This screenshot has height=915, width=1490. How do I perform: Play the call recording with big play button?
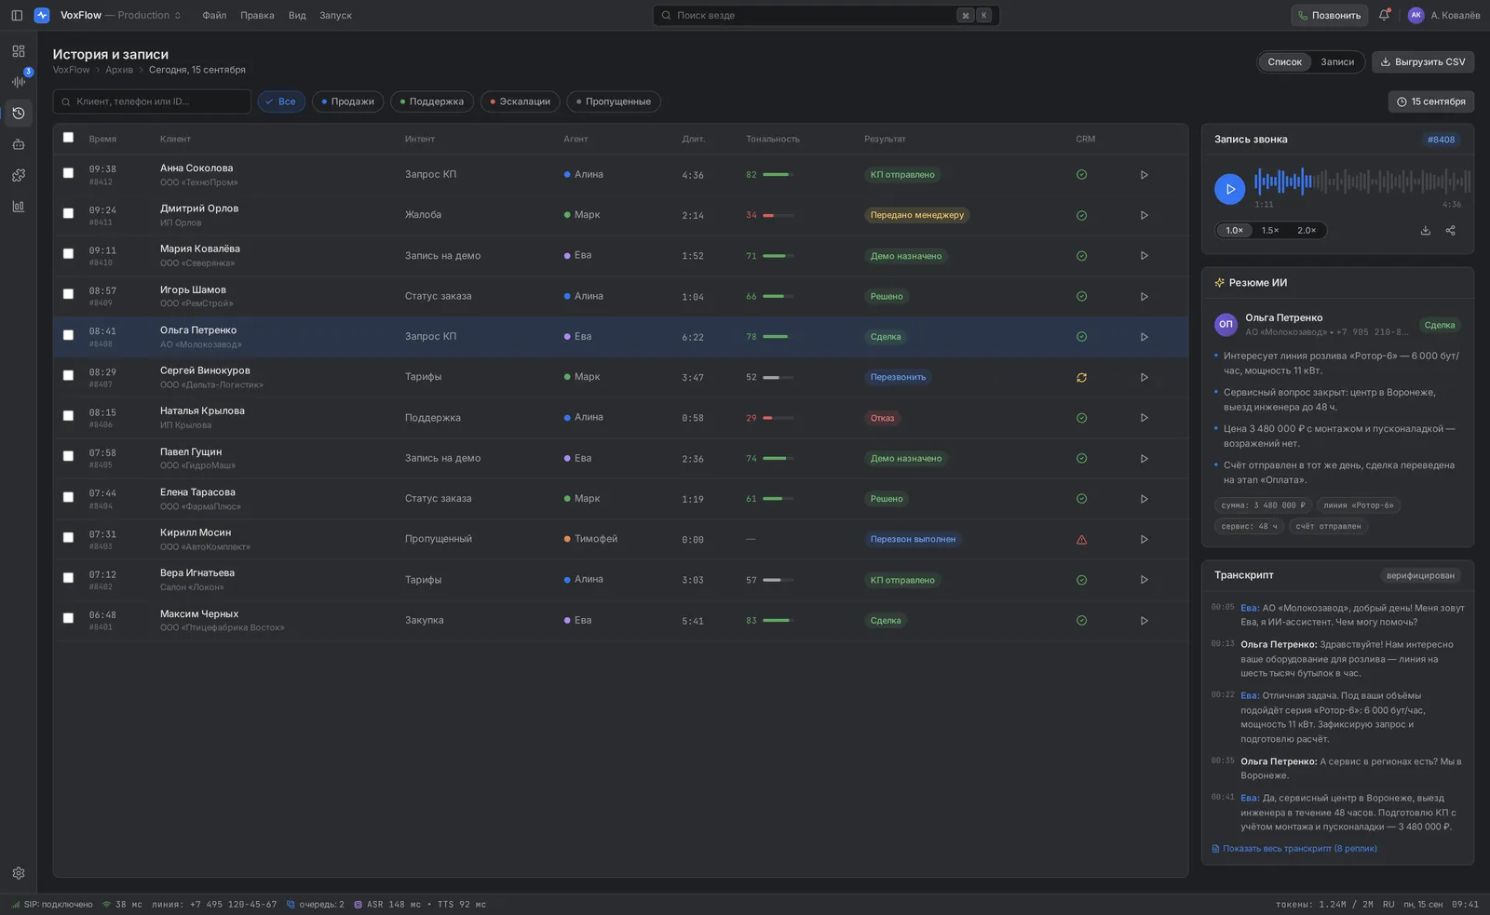[x=1229, y=189]
